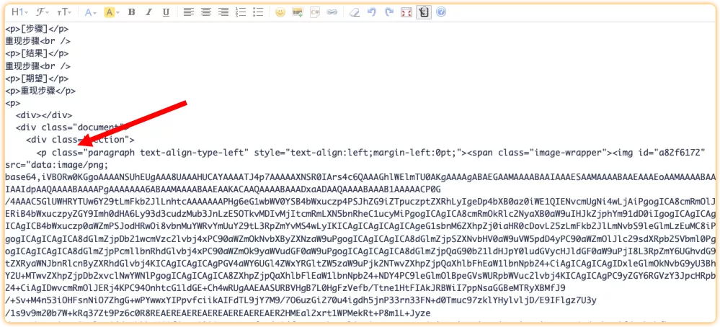This screenshot has height=327, width=720.
Task: Toggle fullscreen editor mode
Action: (x=406, y=12)
